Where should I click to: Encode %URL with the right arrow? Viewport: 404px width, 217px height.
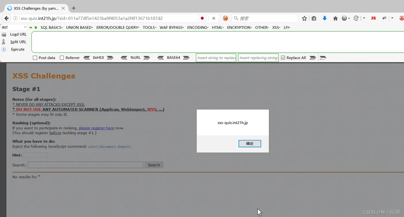coord(147,58)
